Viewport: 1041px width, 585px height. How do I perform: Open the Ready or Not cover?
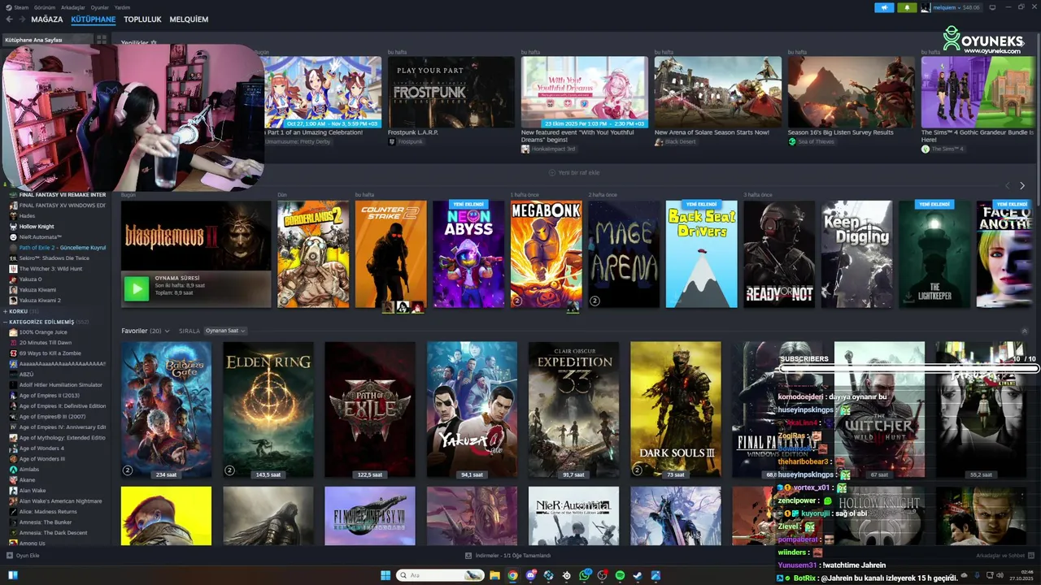[x=780, y=254]
